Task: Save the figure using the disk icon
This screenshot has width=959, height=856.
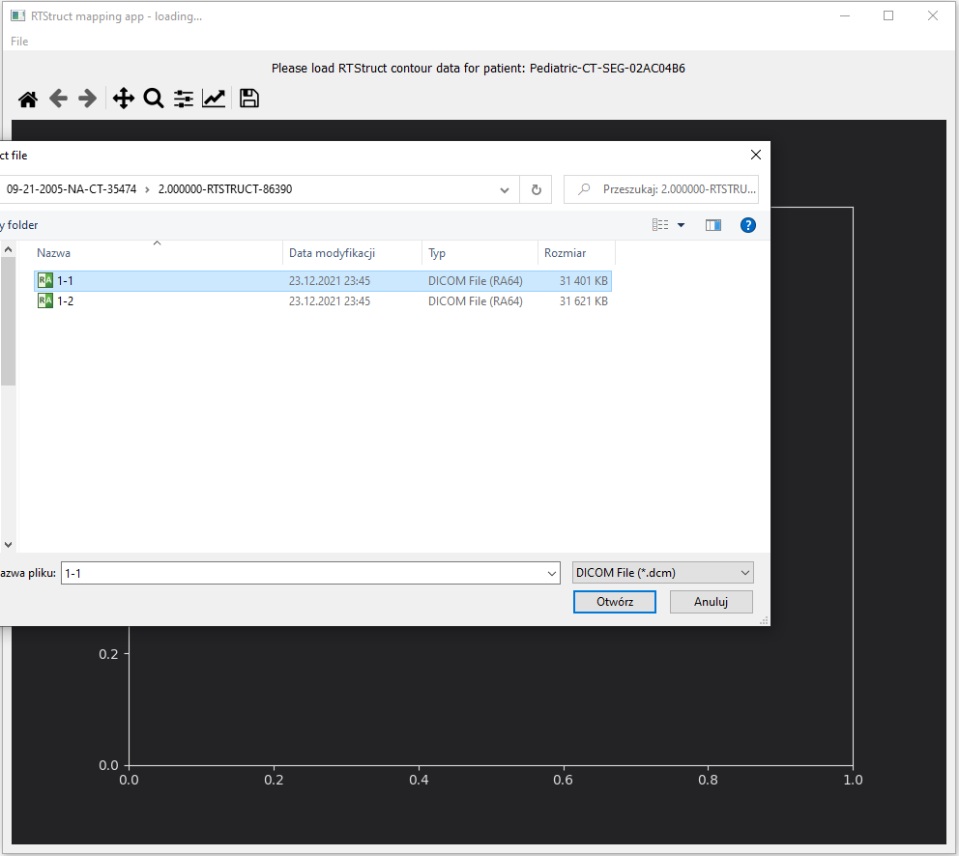Action: [x=248, y=98]
